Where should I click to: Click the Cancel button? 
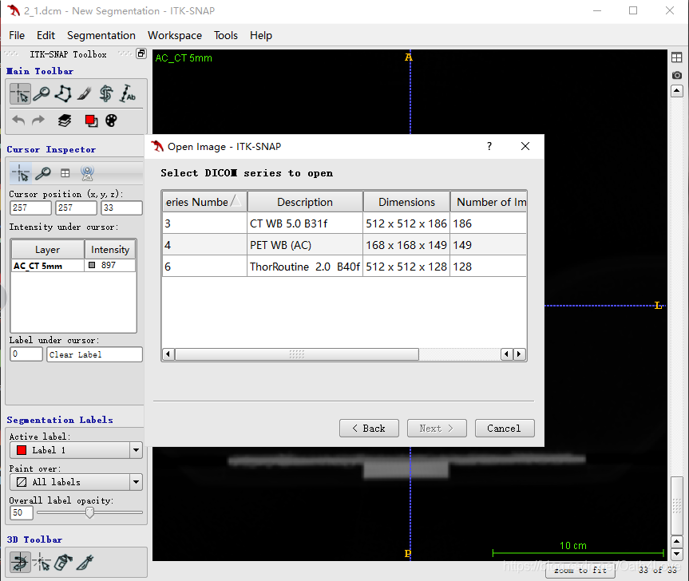pos(505,429)
